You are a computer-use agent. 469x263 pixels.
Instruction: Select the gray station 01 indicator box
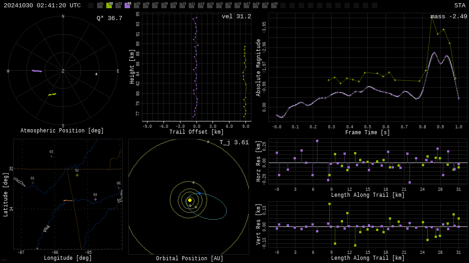[x=100, y=5]
